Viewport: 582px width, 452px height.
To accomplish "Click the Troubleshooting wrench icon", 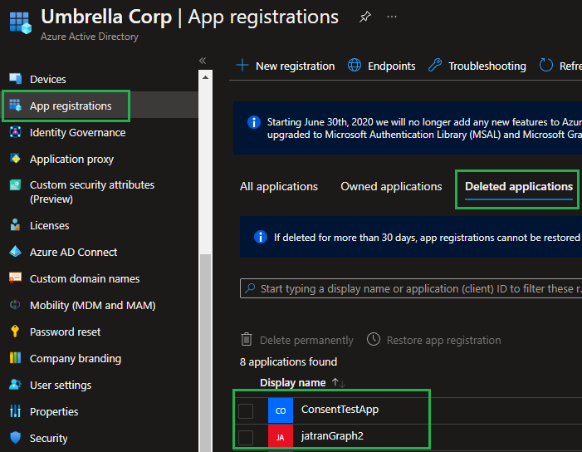I will (435, 65).
